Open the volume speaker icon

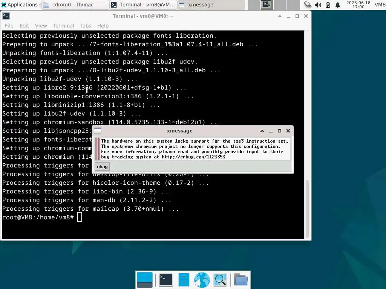pyautogui.click(x=318, y=5)
